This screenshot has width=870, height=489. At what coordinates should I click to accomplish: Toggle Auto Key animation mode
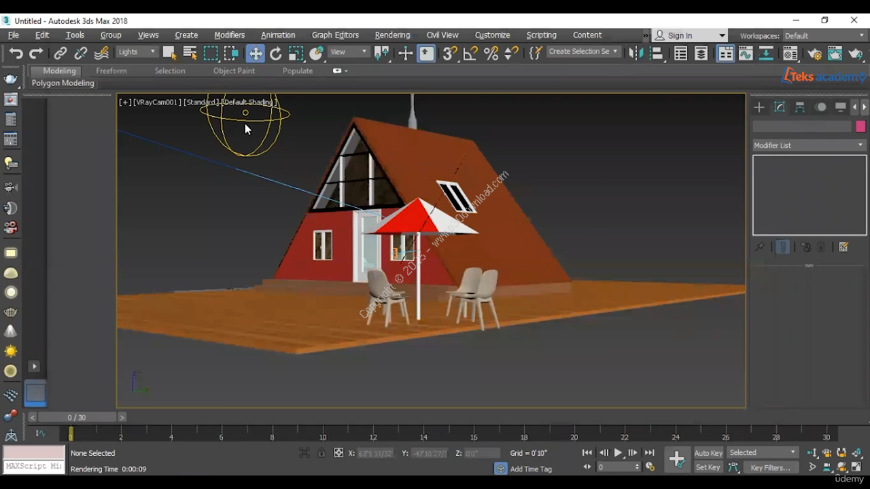pos(708,453)
